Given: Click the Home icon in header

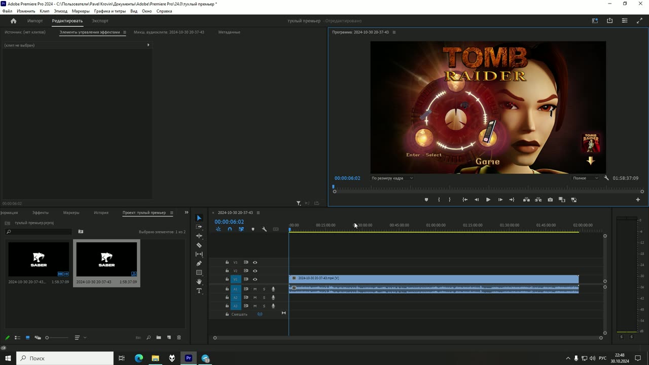Looking at the screenshot, I should point(14,21).
